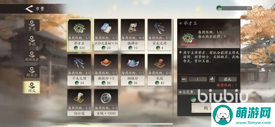Open the 群雄逐鹿 tab

tap(32, 56)
